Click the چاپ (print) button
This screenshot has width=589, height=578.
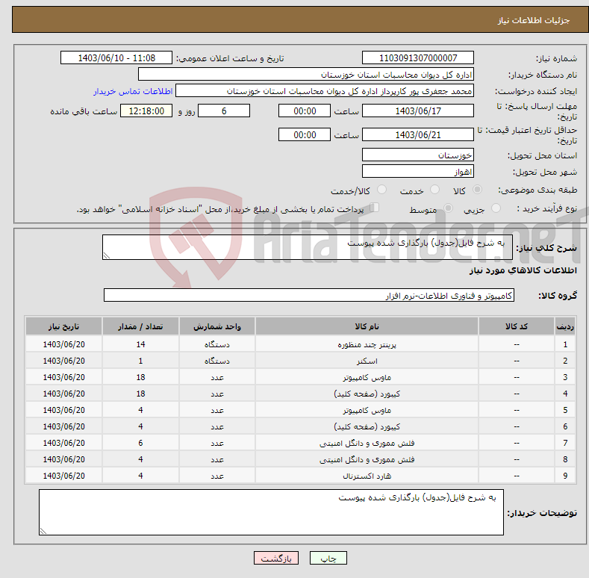(x=328, y=558)
